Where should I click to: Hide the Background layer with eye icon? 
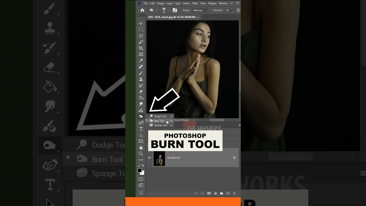[x=149, y=158]
